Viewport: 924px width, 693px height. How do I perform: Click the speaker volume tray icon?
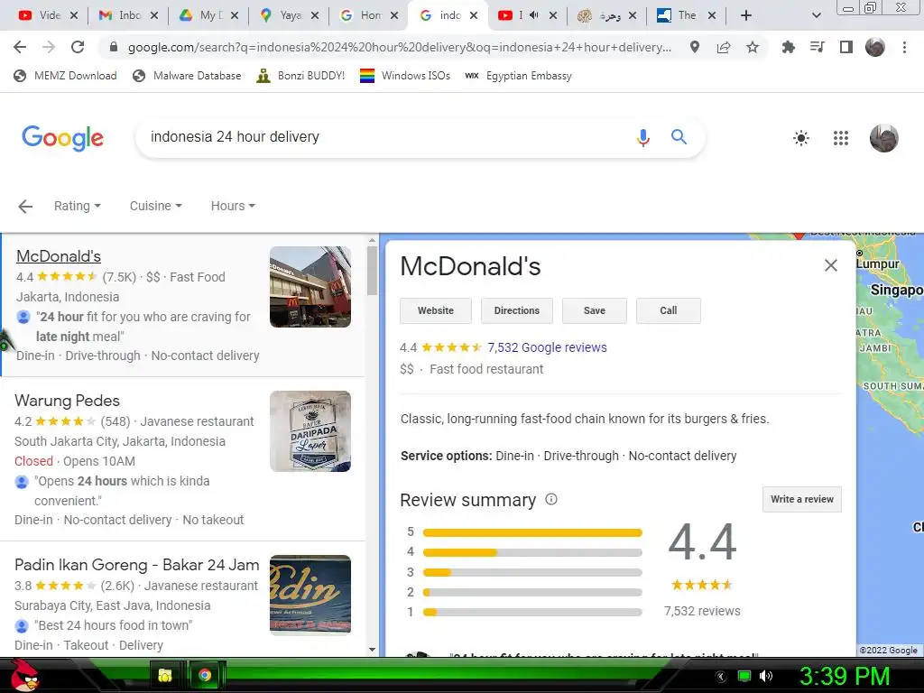point(766,676)
